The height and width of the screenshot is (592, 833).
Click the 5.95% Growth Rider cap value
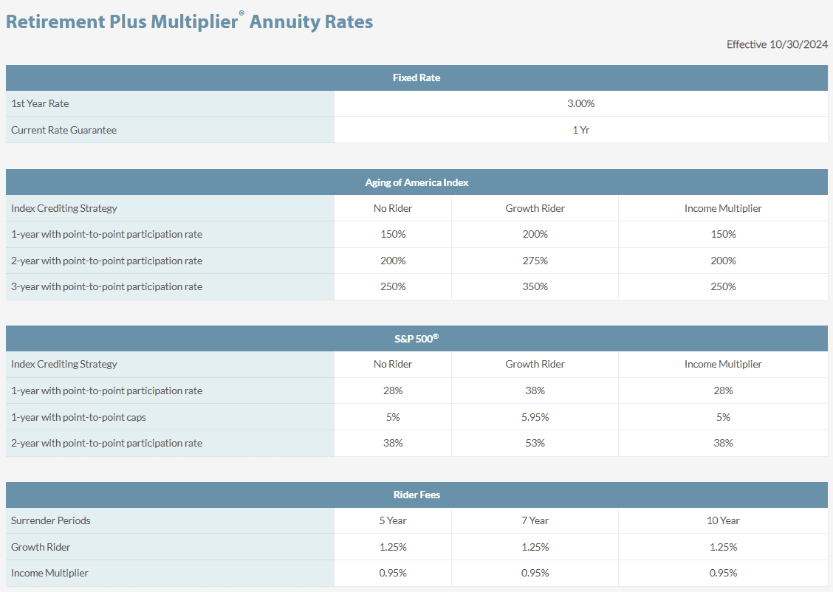(x=535, y=416)
